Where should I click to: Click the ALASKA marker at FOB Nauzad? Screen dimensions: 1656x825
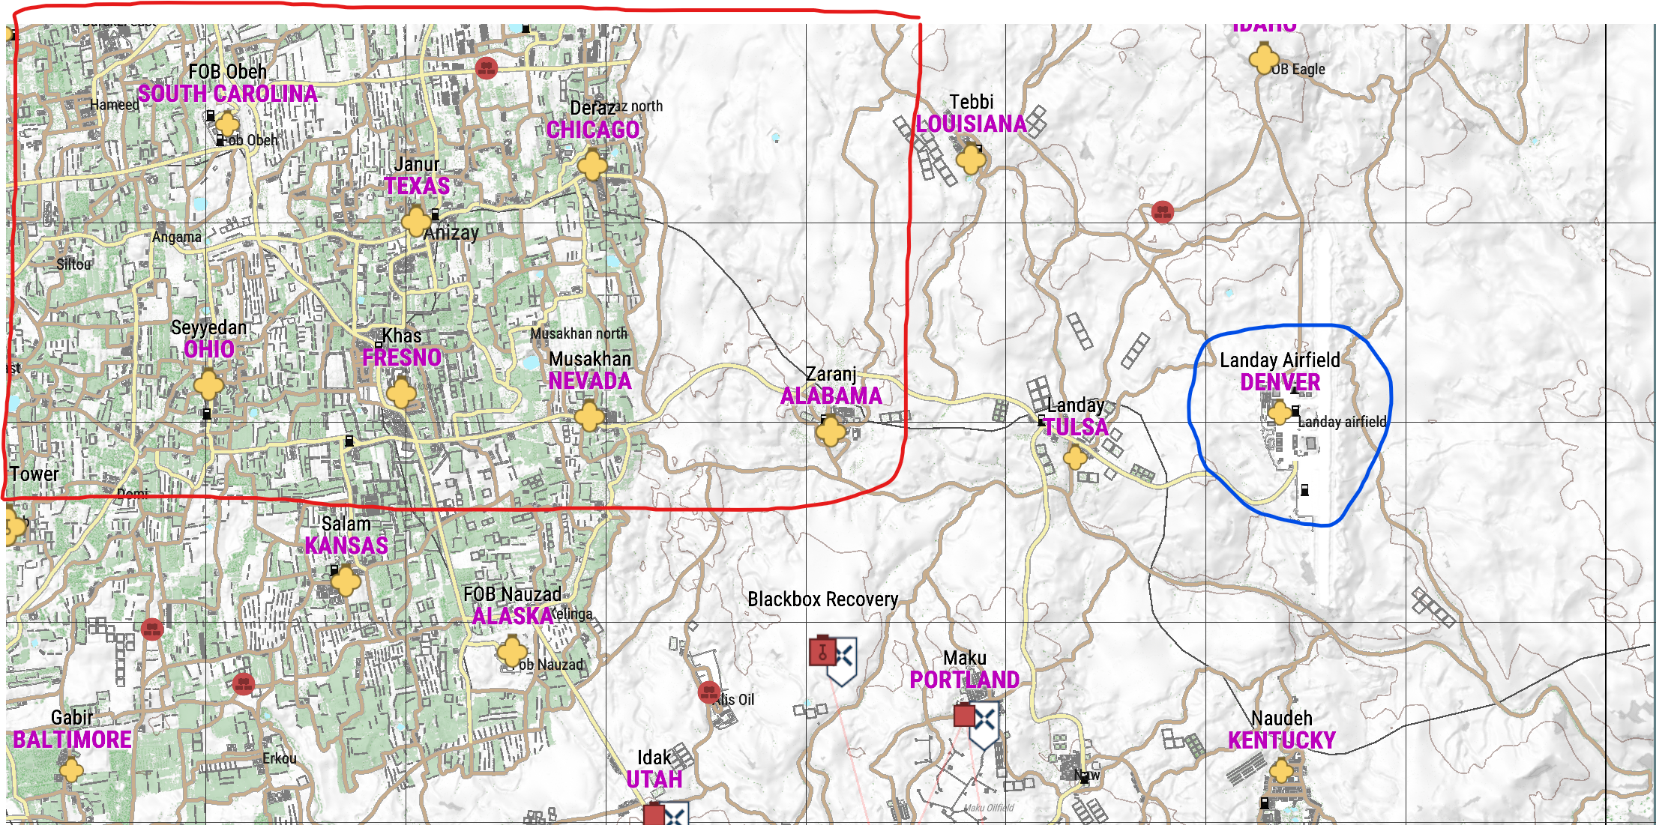click(x=513, y=652)
